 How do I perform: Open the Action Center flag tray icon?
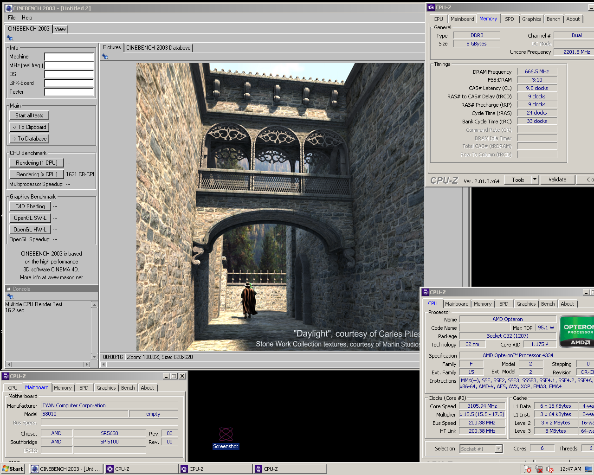tap(528, 469)
